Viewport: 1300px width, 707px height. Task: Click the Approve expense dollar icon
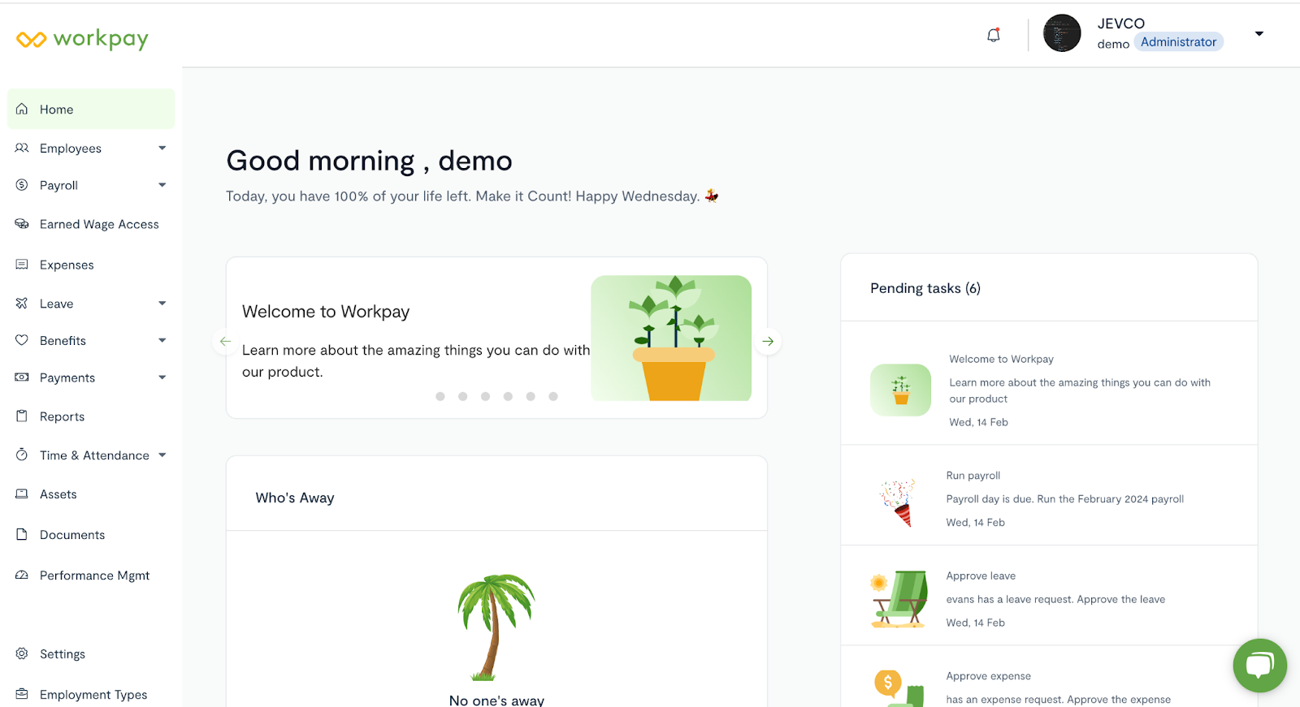pos(887,683)
